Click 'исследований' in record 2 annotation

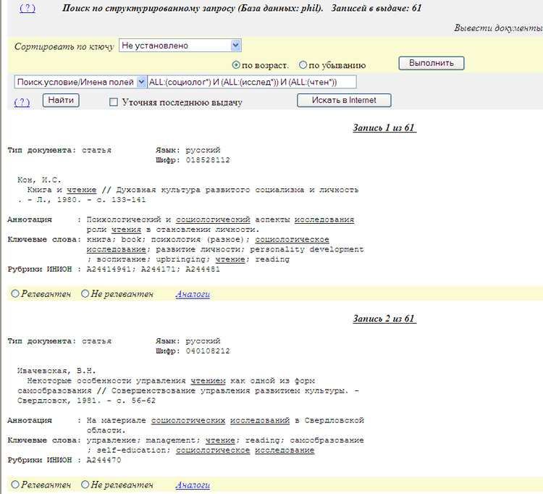(x=260, y=421)
